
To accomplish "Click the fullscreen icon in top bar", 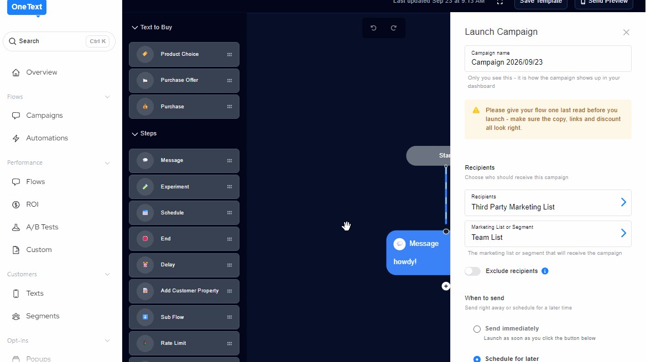I will (x=500, y=2).
